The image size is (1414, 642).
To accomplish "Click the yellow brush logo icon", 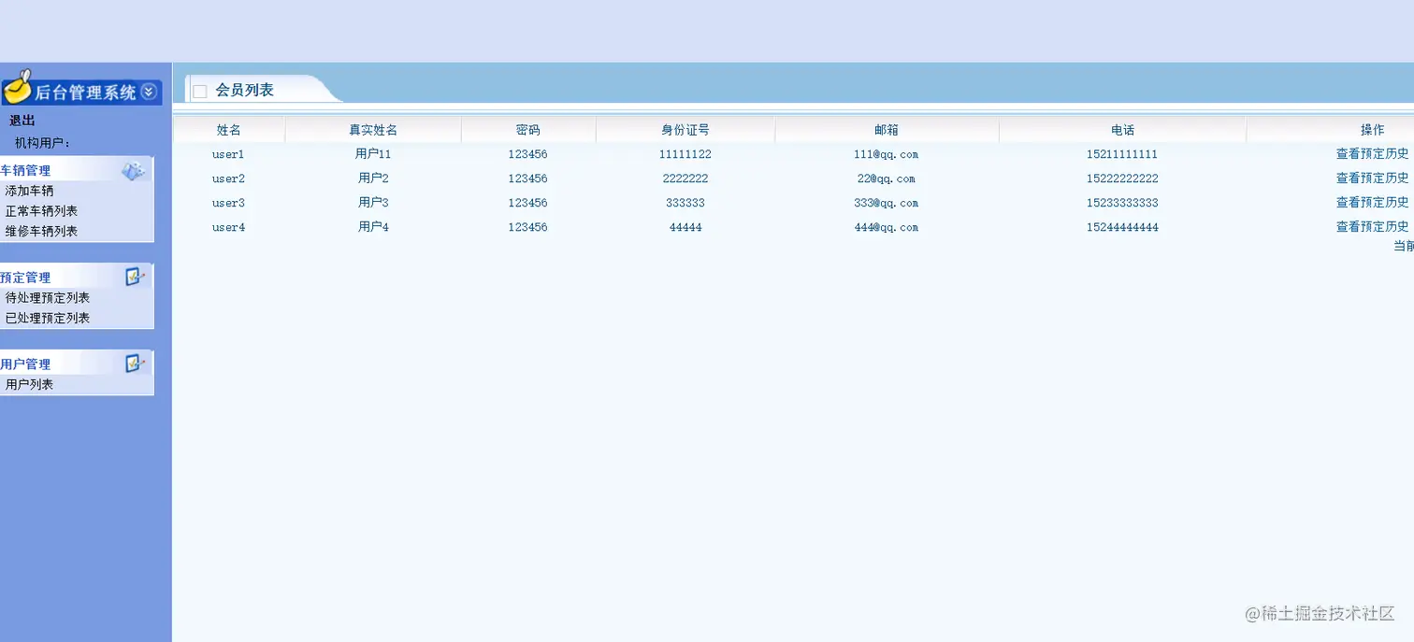I will point(18,87).
